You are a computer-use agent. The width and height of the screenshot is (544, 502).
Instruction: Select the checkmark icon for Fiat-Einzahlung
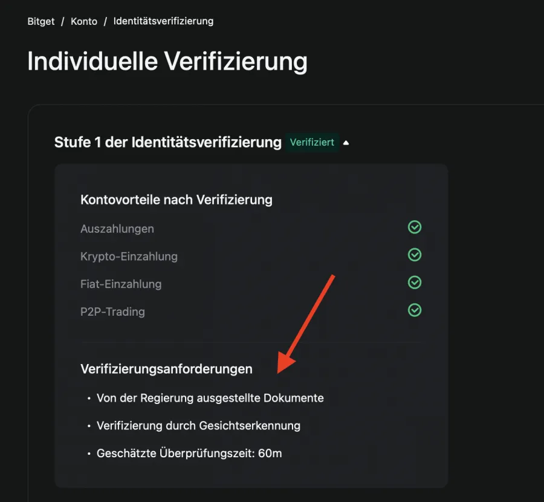415,282
